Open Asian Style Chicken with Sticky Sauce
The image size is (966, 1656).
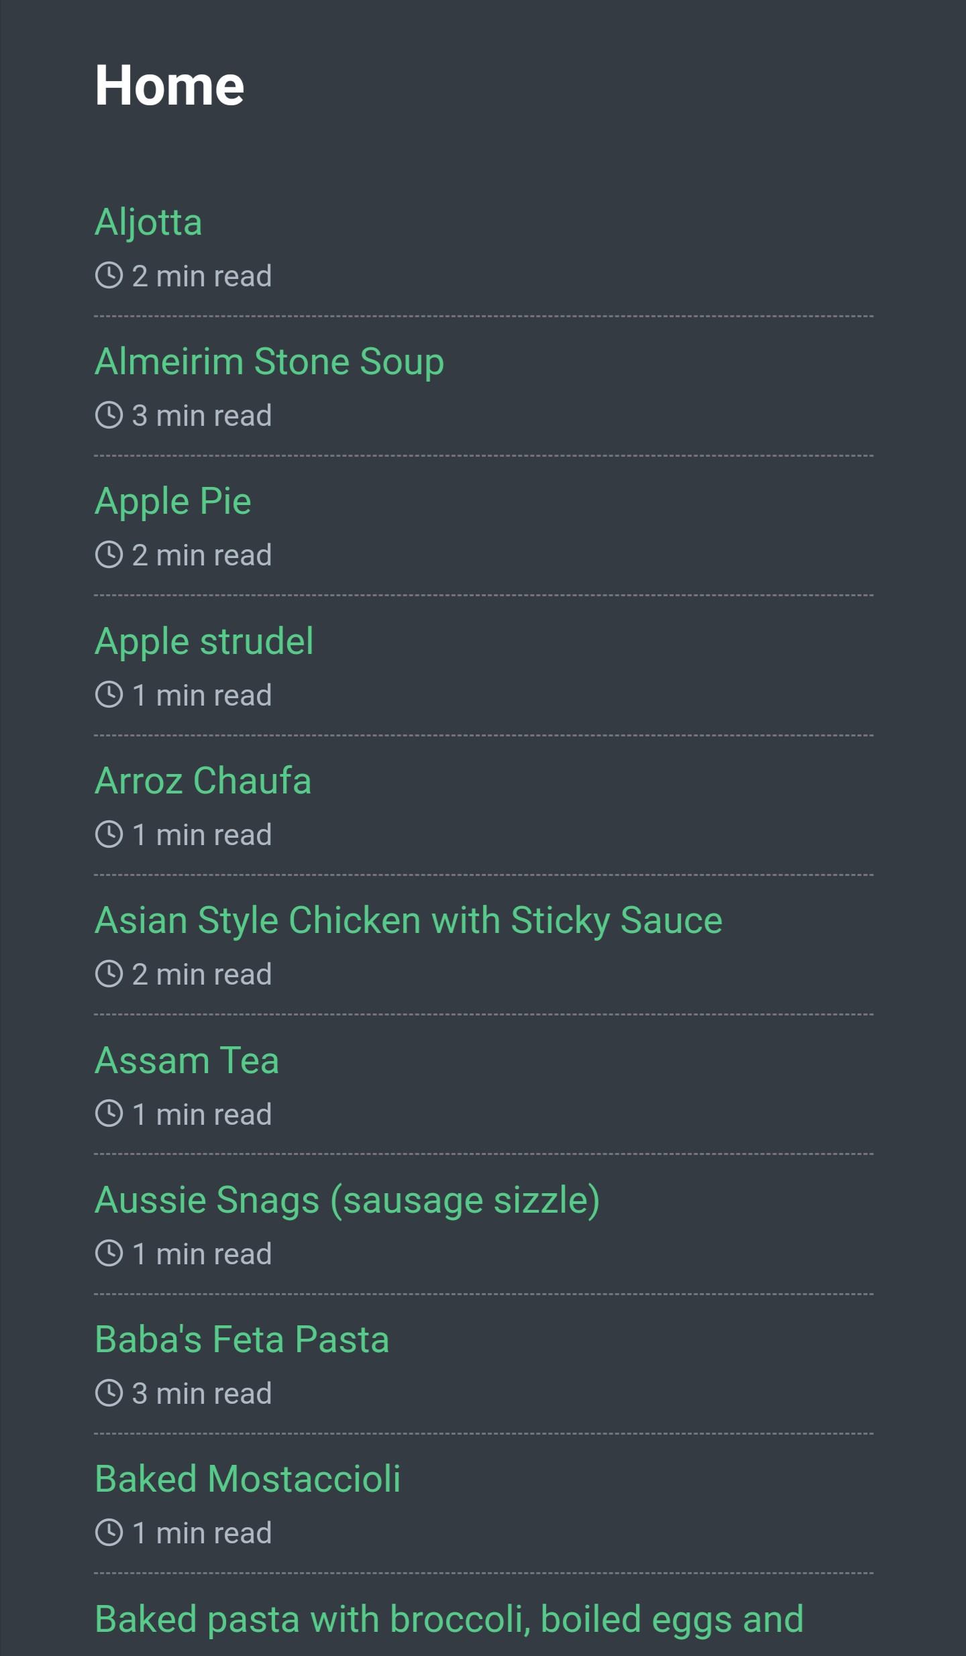tap(409, 920)
